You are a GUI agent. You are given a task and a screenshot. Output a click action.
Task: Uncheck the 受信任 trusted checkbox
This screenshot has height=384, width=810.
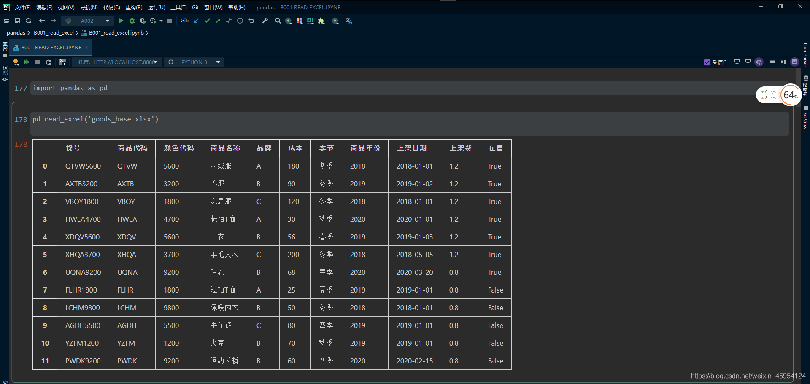pos(707,62)
